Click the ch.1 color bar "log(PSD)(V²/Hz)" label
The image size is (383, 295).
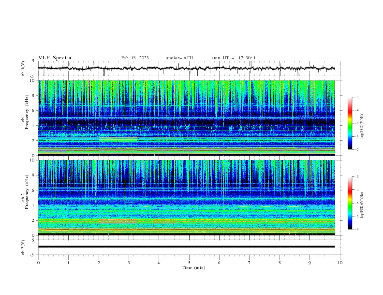362,126
